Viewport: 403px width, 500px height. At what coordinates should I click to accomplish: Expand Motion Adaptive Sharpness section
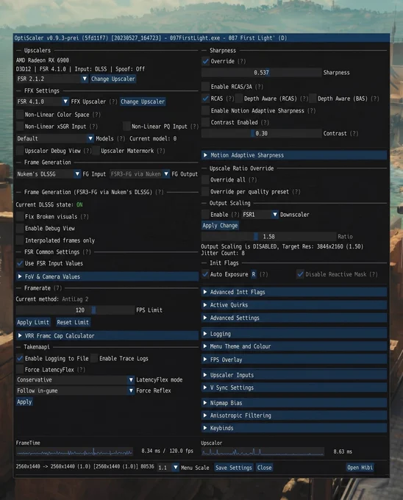[294, 155]
